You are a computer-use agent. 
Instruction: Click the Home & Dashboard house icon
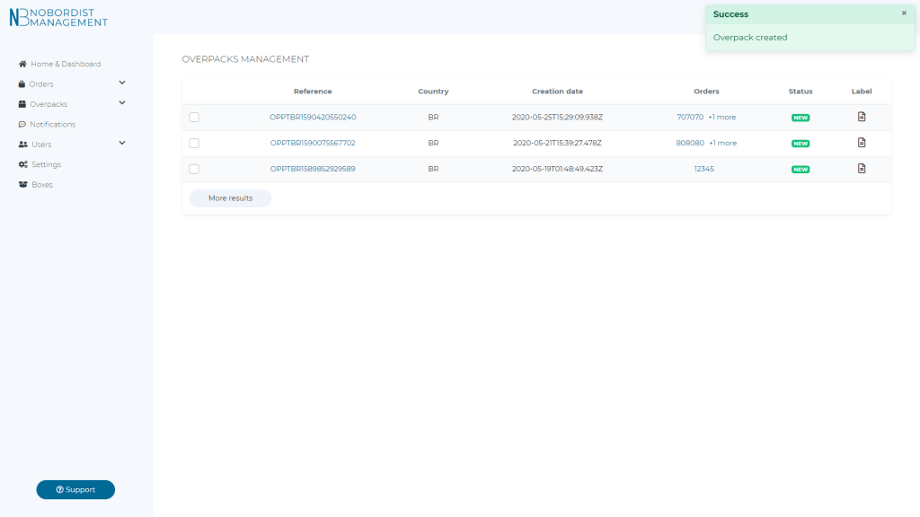pyautogui.click(x=23, y=64)
